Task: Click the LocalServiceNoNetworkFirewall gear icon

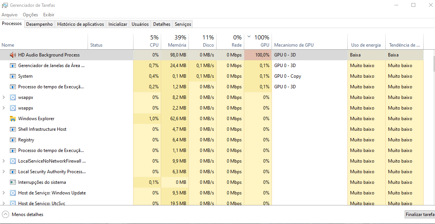Action: pos(13,161)
